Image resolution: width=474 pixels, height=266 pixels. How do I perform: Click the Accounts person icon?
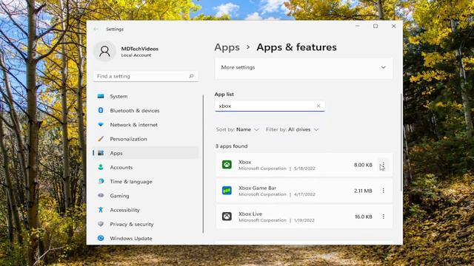(101, 167)
